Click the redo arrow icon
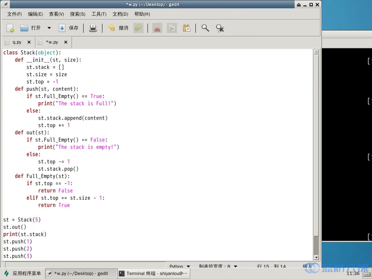Viewport: 372px width, 279px height. (x=138, y=28)
